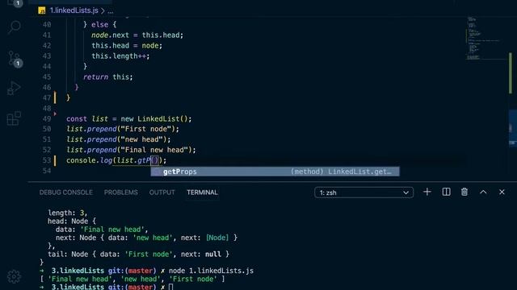Open the Manage settings gear
Image resolution: width=517 pixels, height=290 pixels.
tap(14, 276)
